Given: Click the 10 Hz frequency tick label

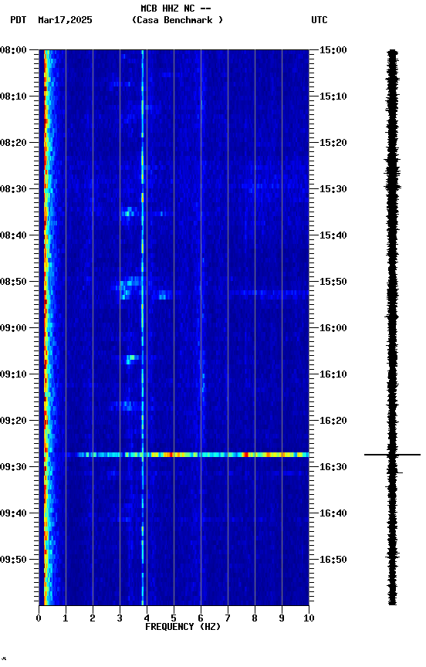Looking at the screenshot, I should (x=308, y=618).
